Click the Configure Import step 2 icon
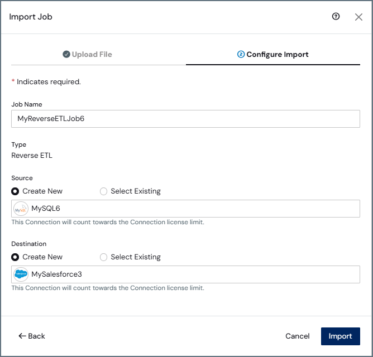 coord(241,55)
